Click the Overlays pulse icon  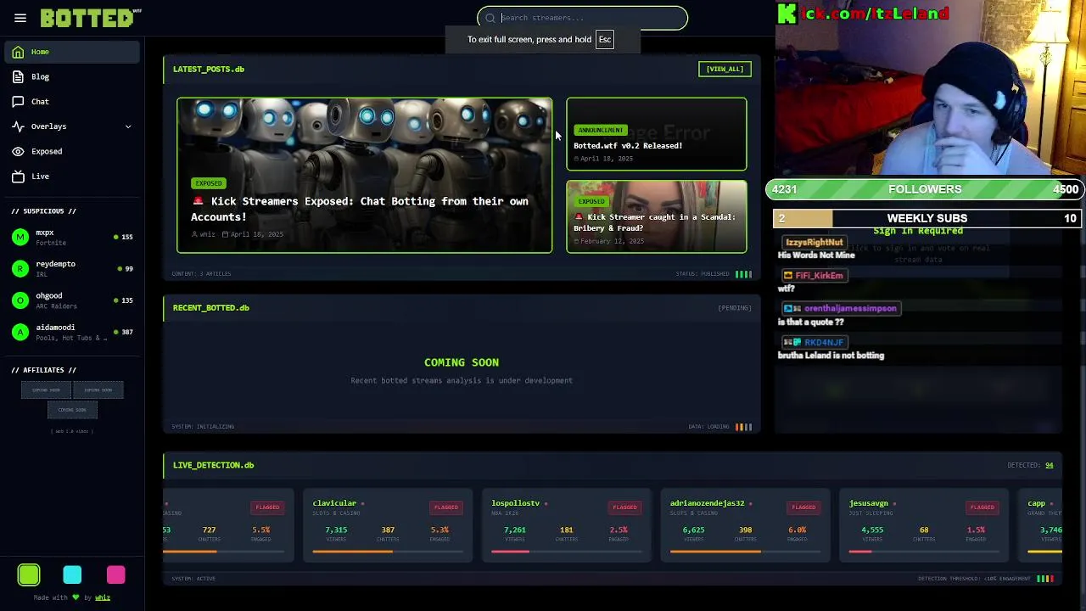coord(18,126)
